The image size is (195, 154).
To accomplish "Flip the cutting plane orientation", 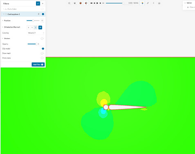I will 40,28.
